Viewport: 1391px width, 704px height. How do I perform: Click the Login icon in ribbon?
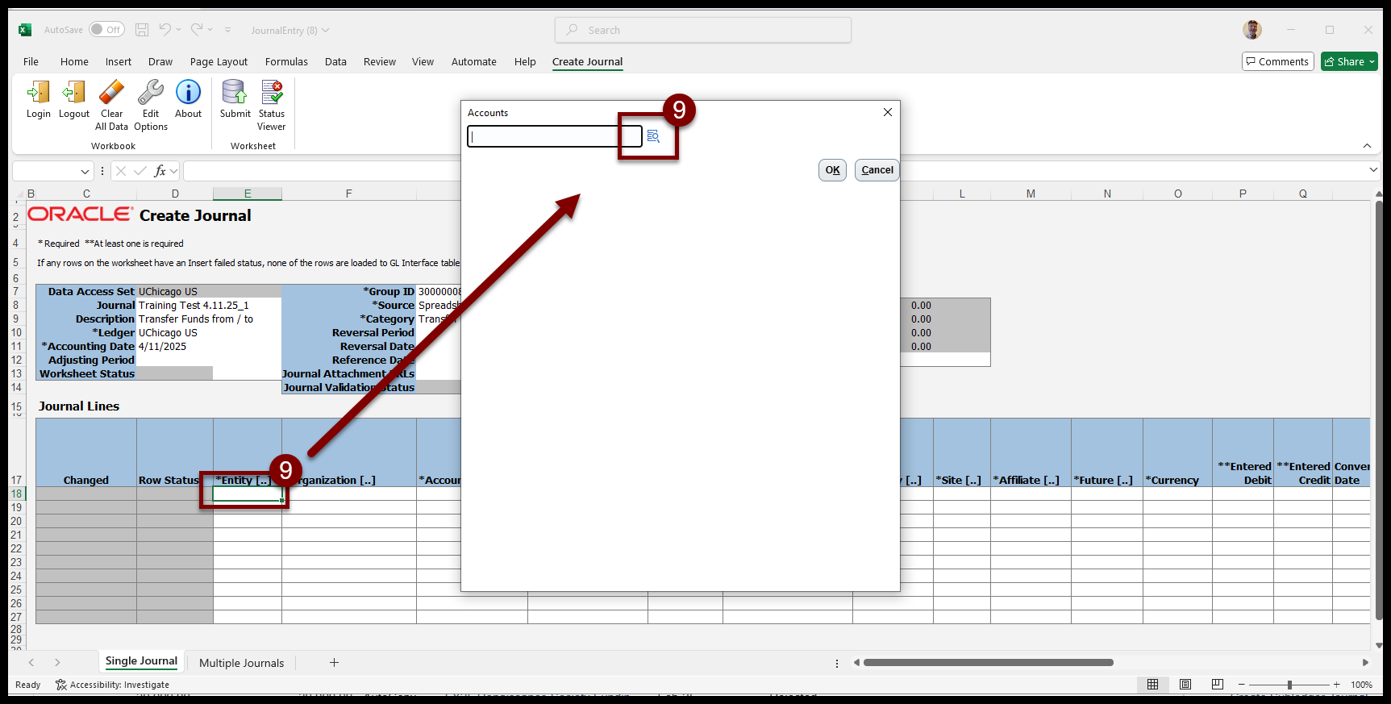[38, 93]
